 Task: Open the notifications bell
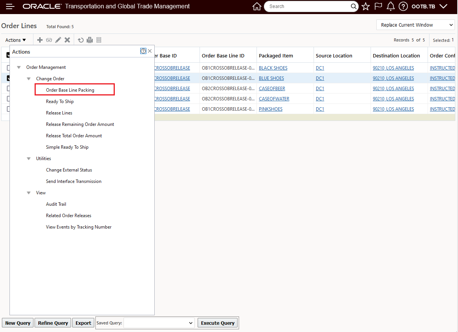tap(390, 6)
